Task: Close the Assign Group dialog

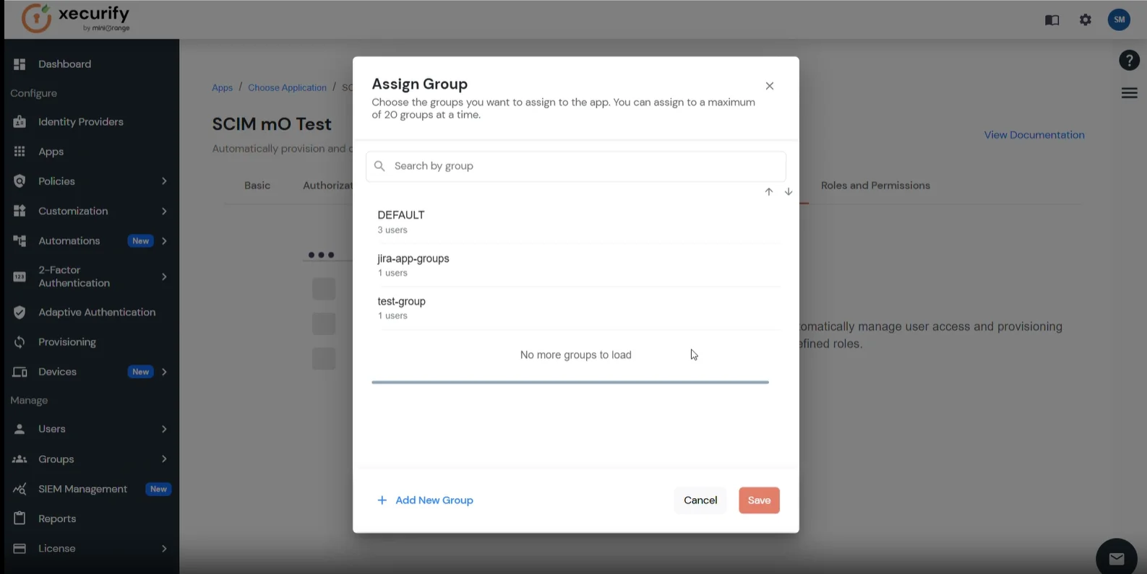Action: [x=770, y=86]
